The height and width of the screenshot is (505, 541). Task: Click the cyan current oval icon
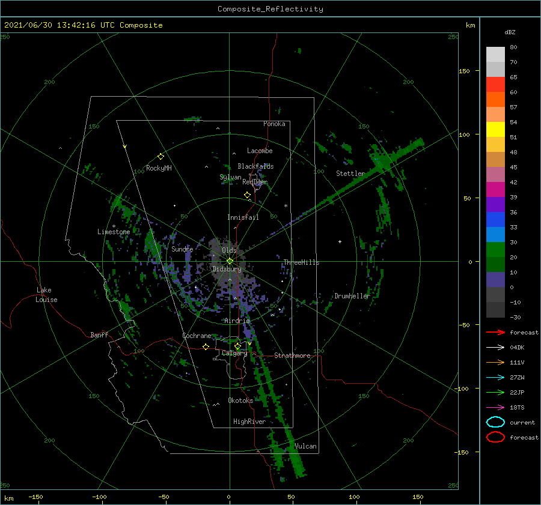[x=495, y=422]
